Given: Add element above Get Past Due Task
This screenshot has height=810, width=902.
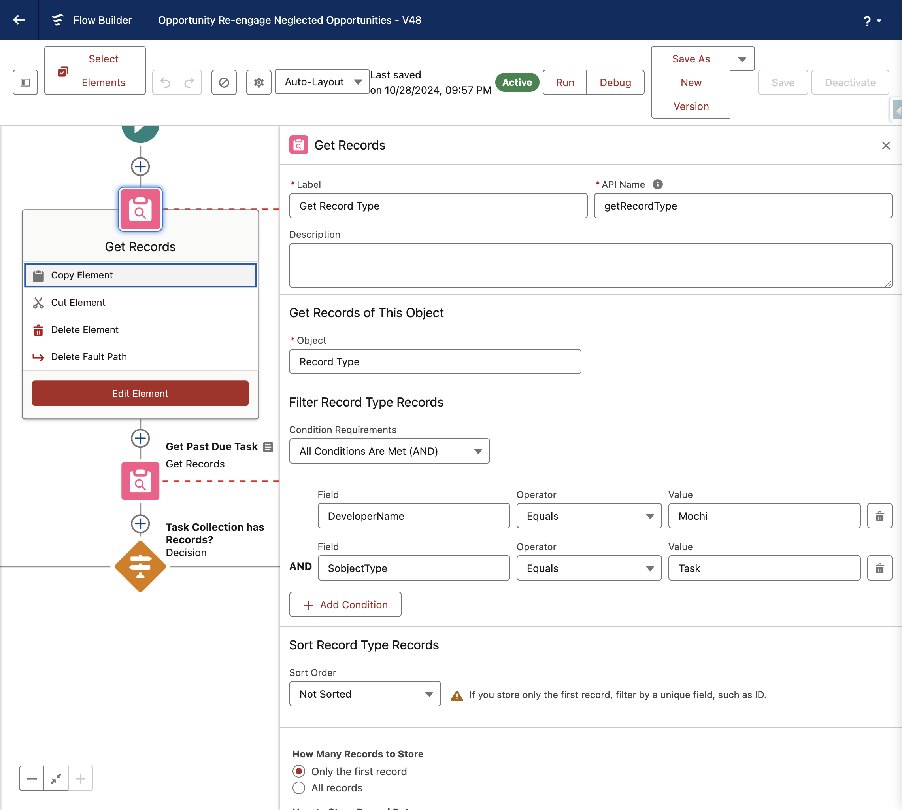Looking at the screenshot, I should 140,438.
